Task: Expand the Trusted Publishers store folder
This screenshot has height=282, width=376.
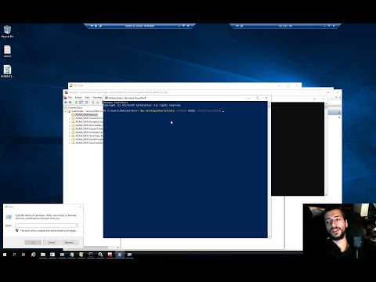Action: click(69, 128)
